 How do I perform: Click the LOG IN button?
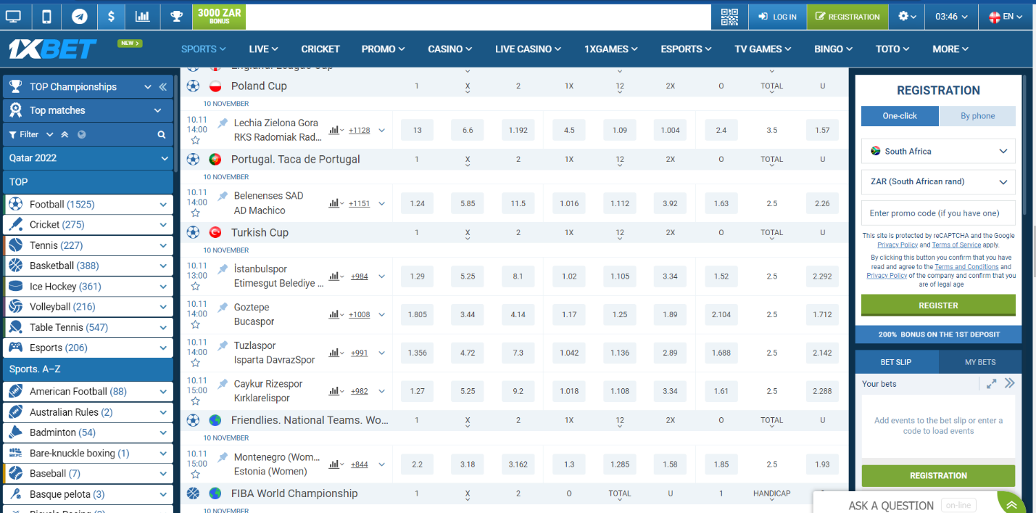point(777,17)
